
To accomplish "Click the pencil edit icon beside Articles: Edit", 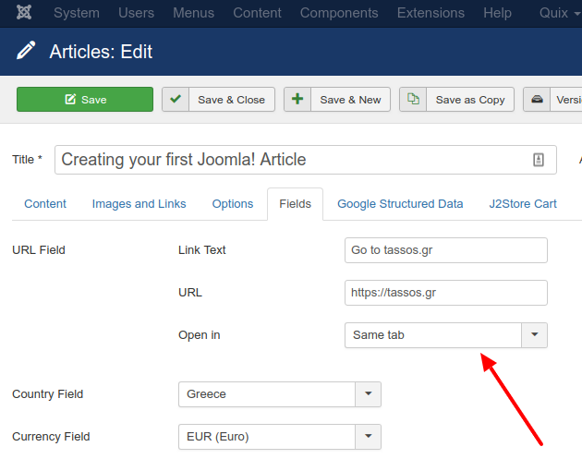I will click(26, 50).
